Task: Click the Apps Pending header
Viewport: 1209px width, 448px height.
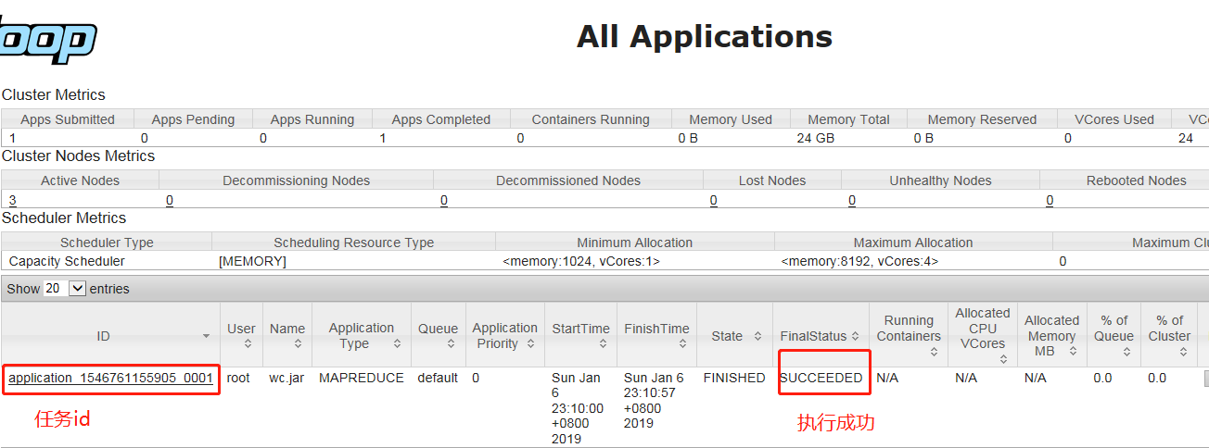Action: point(193,119)
